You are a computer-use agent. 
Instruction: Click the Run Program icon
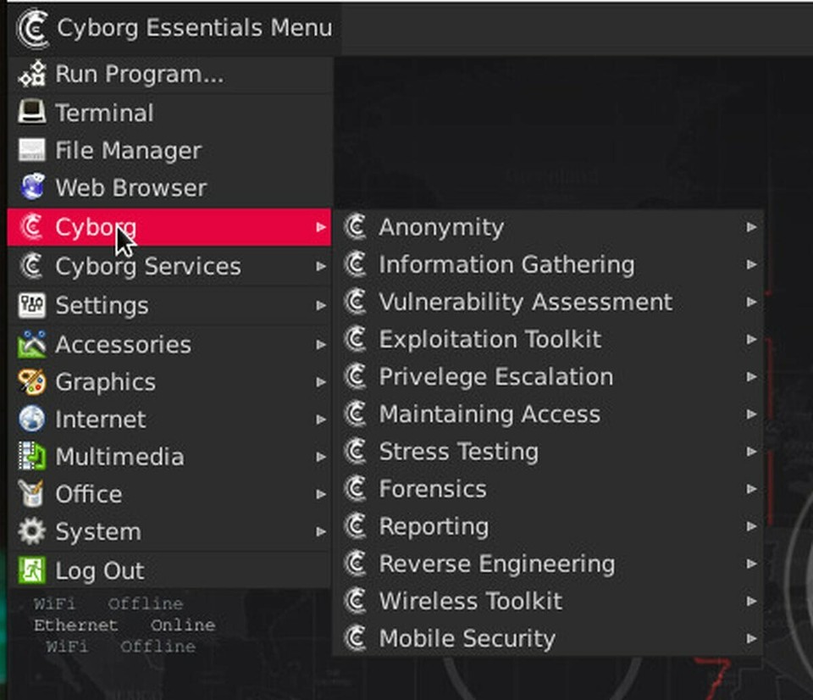30,74
